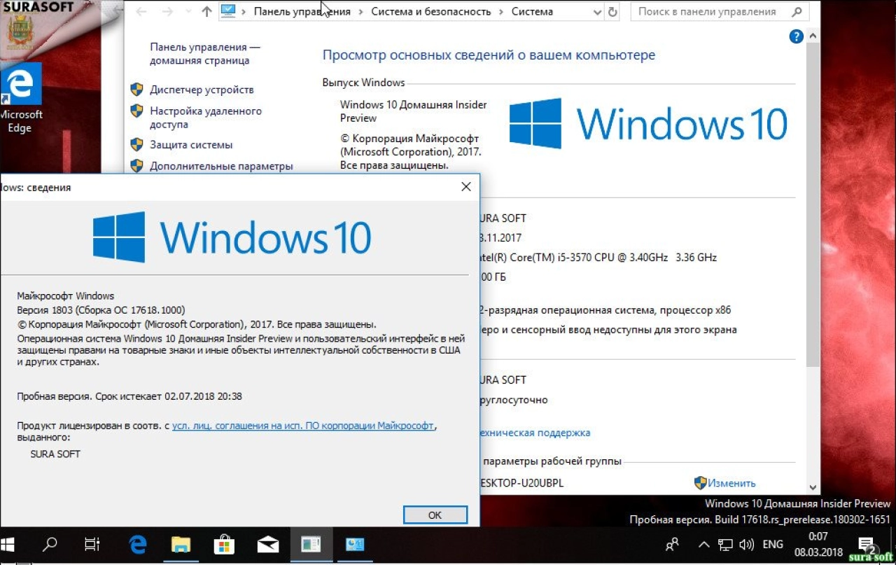Open Дополнительные параметры системы link

tap(221, 166)
